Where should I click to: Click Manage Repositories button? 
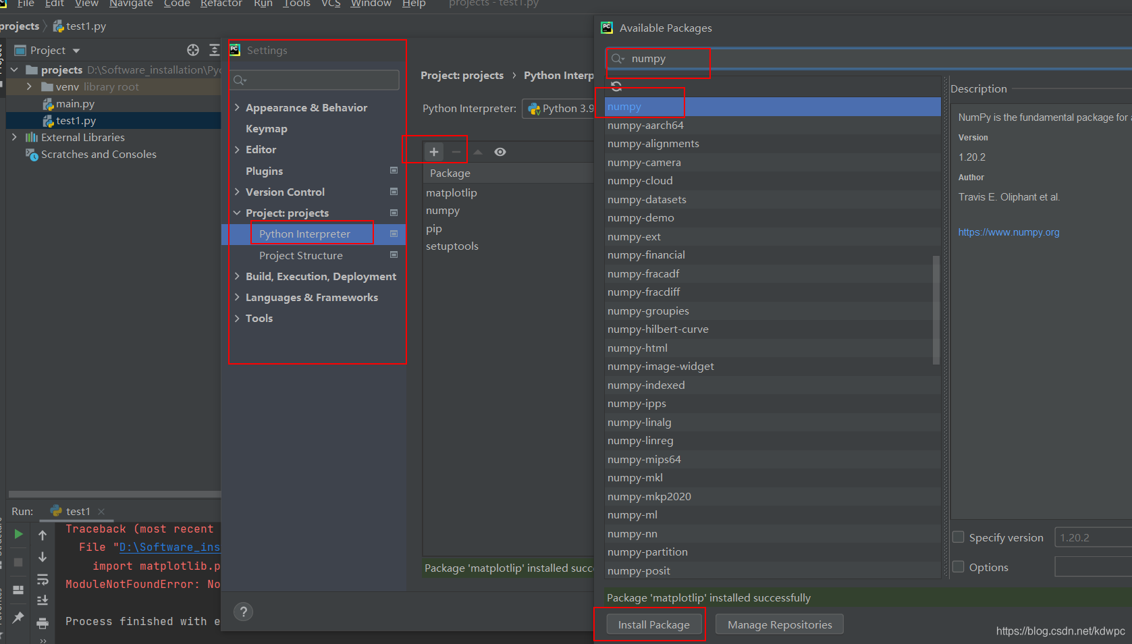[x=780, y=624]
